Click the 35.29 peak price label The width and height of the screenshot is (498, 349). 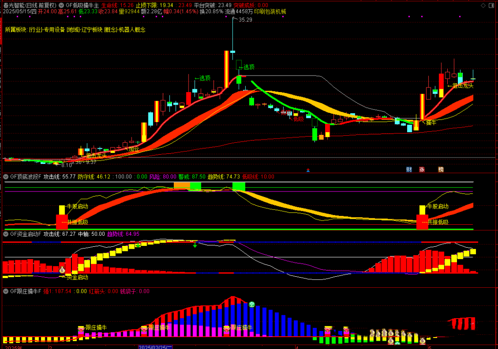[245, 20]
